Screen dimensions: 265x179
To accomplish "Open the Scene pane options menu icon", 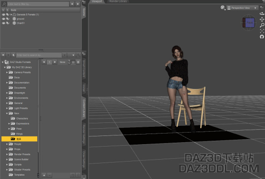I will 84,2.
